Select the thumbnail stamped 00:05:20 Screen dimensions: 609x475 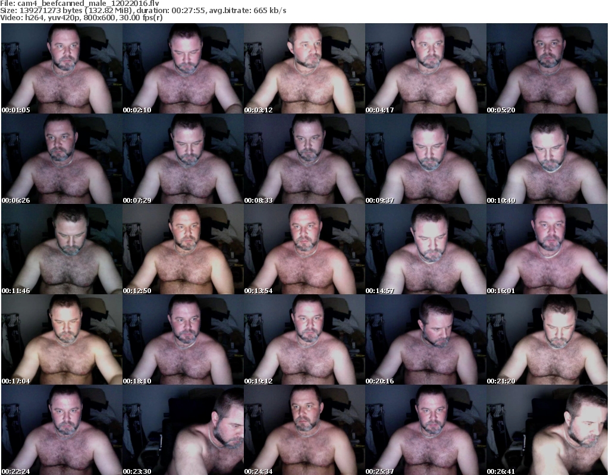[547, 68]
